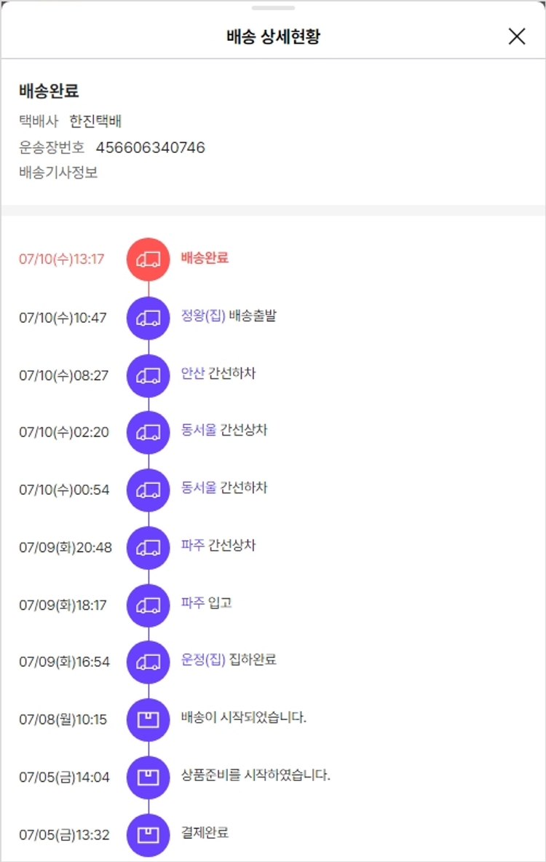This screenshot has height=862, width=546.
Task: Click truck icon for 파주 간선상차
Action: (x=149, y=547)
